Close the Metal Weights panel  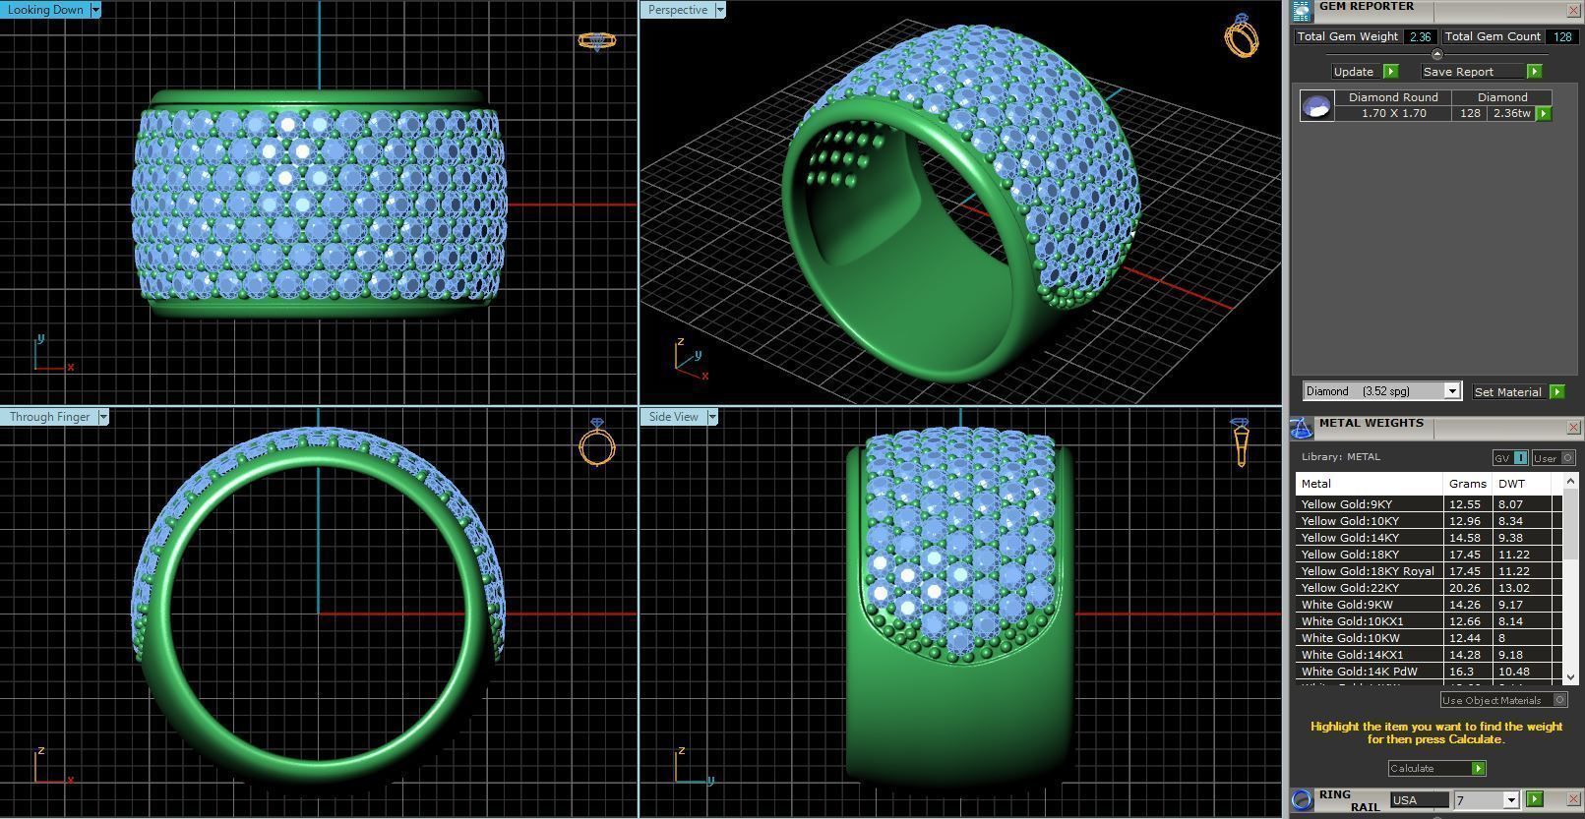pyautogui.click(x=1572, y=428)
